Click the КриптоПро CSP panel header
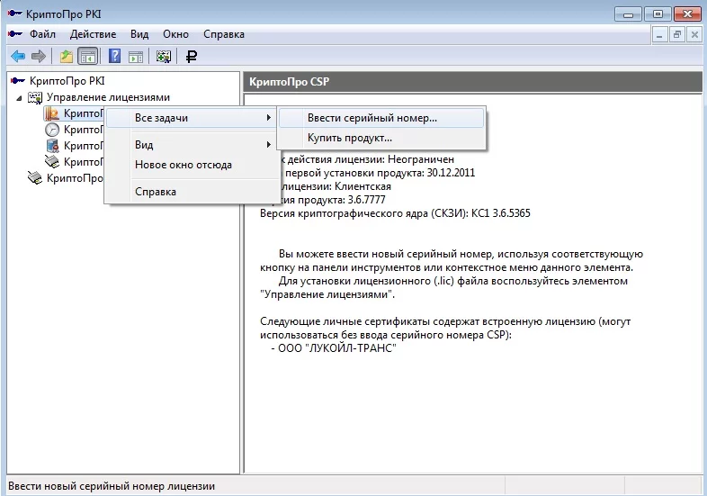This screenshot has width=707, height=496. [x=472, y=82]
